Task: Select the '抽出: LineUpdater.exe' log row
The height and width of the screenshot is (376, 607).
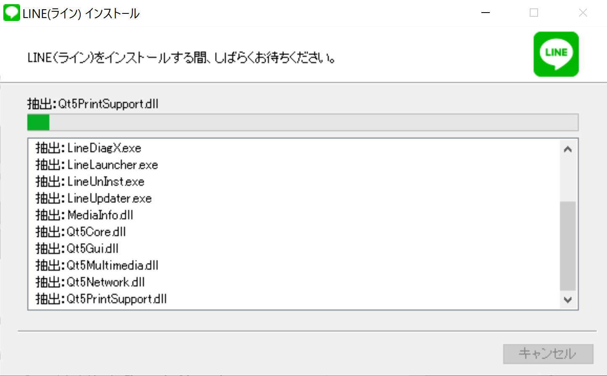Action: pos(294,198)
